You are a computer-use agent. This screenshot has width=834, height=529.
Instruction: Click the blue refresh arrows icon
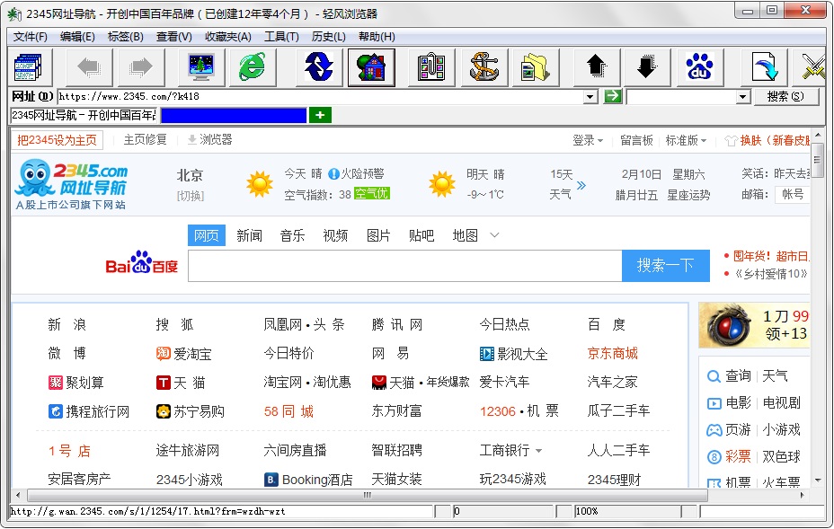click(x=319, y=67)
